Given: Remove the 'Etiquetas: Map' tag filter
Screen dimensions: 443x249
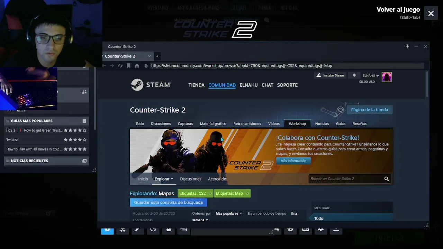Looking at the screenshot, I should (247, 193).
